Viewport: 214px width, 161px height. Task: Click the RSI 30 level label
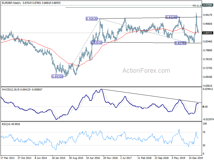tap(204, 145)
